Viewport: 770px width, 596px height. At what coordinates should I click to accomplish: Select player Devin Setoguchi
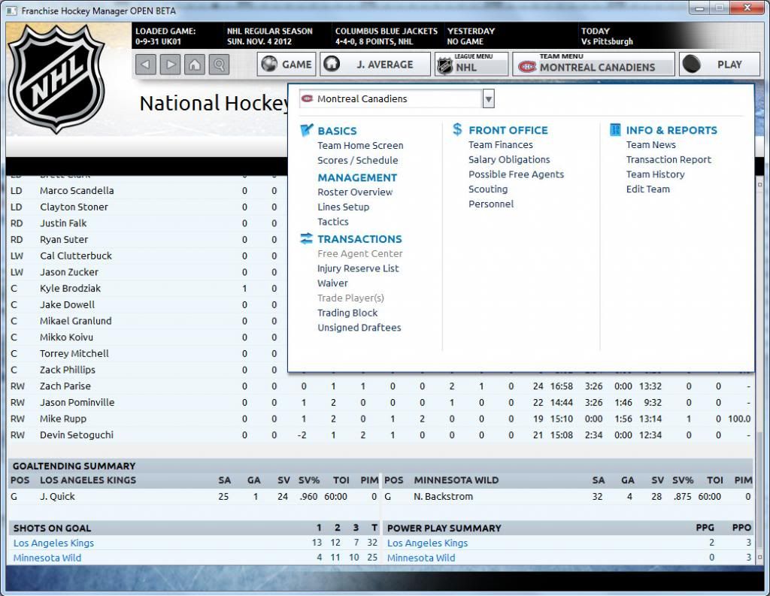77,435
